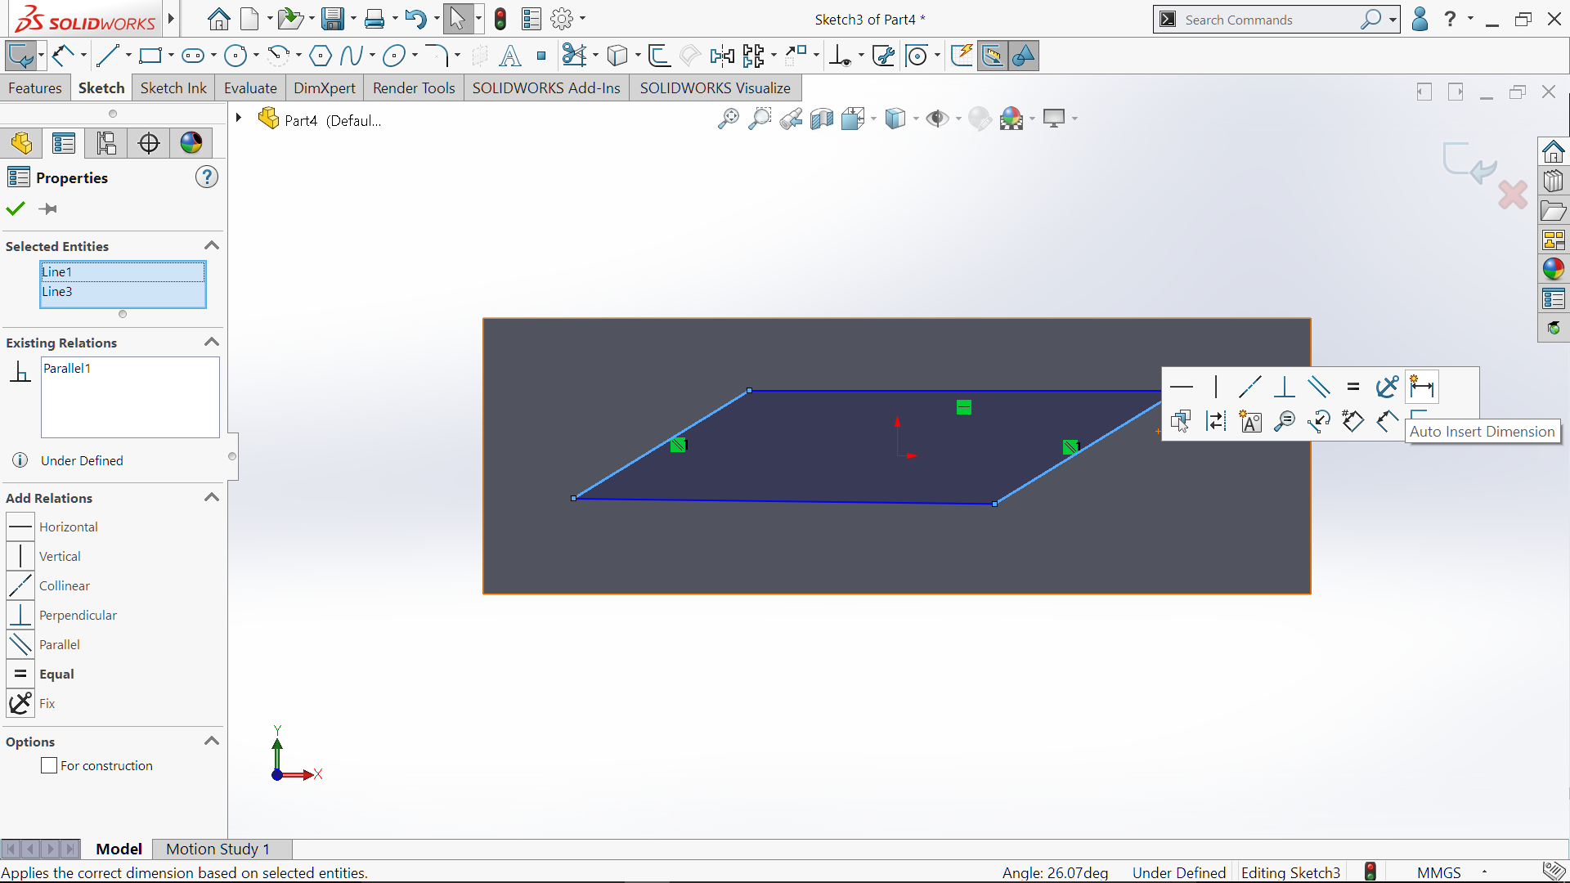Select the Circle sketch tool
Image resolution: width=1570 pixels, height=883 pixels.
(235, 56)
